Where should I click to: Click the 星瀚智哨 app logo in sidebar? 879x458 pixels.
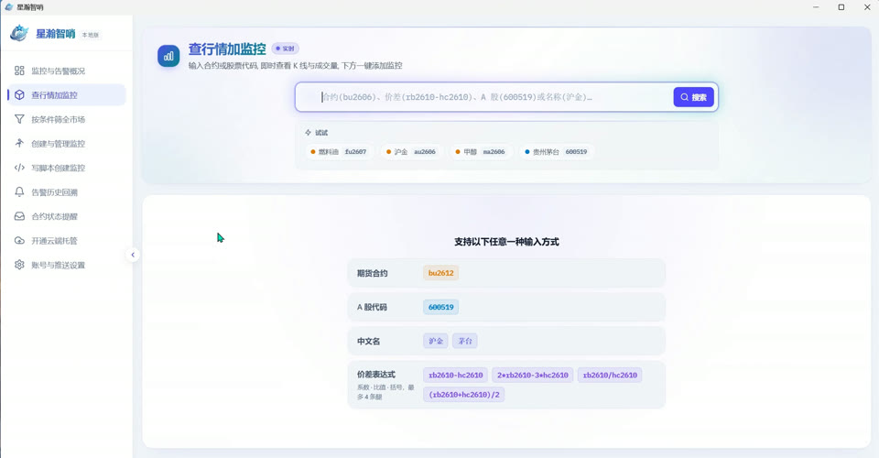[19, 33]
